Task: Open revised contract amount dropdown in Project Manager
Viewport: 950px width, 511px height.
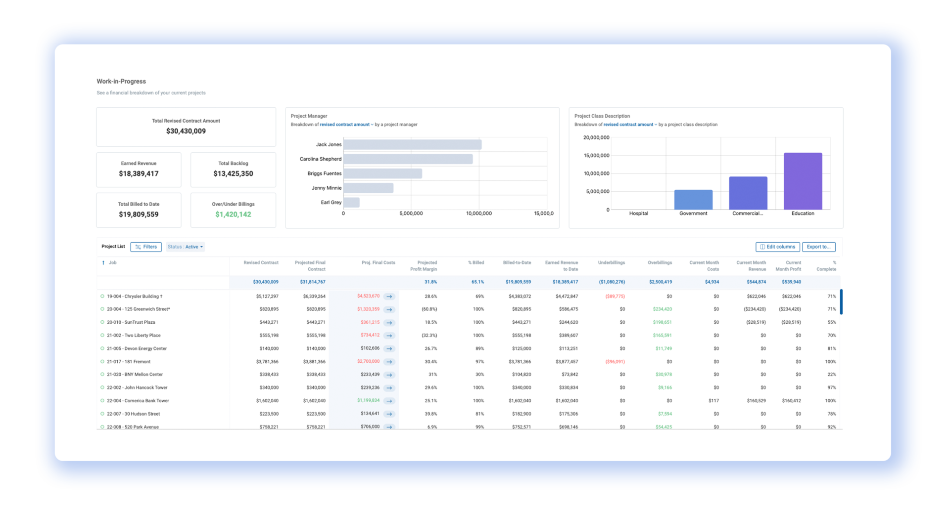Action: tap(346, 125)
